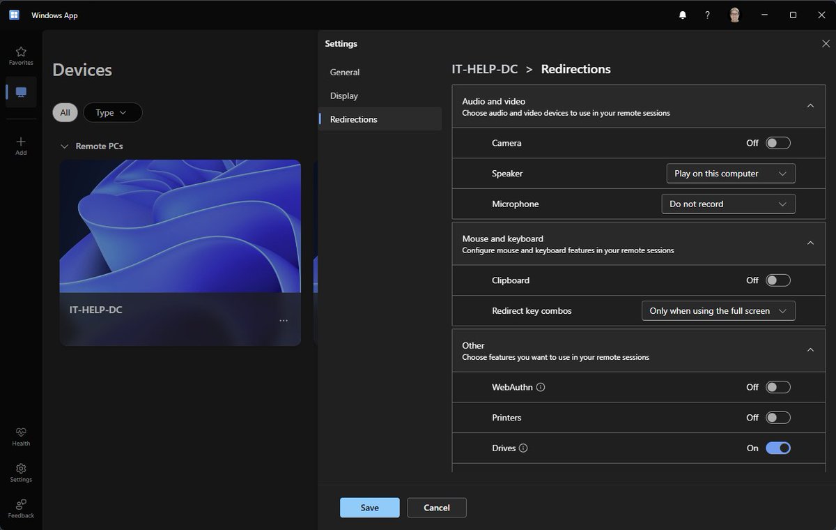Viewport: 836px width, 530px height.
Task: Click the Settings panel title
Action: click(341, 43)
